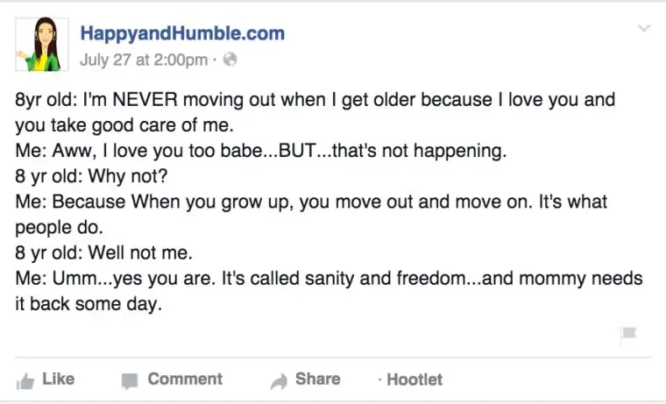
Task: Open the July 27 at 2:00pm timestamp
Action: (144, 60)
